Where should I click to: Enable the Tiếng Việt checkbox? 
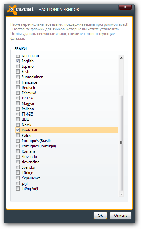18,189
